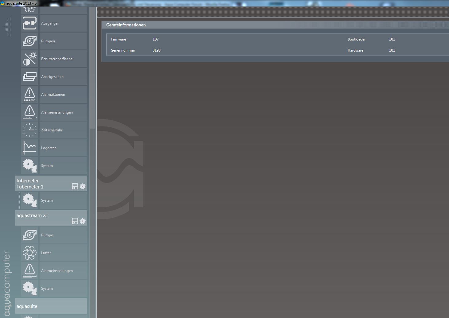Viewport: 449px width, 318px height.
Task: Click the Seriennummer value 3198
Action: pyautogui.click(x=157, y=50)
